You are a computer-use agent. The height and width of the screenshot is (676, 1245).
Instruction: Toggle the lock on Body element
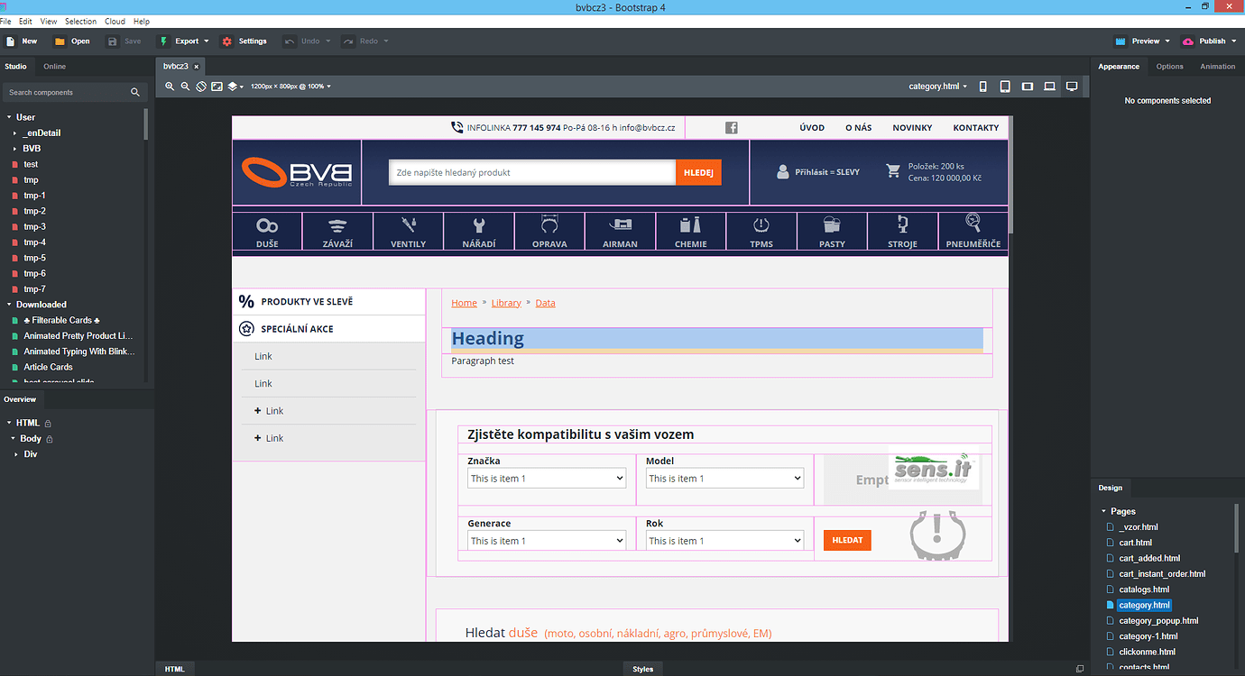tap(50, 439)
